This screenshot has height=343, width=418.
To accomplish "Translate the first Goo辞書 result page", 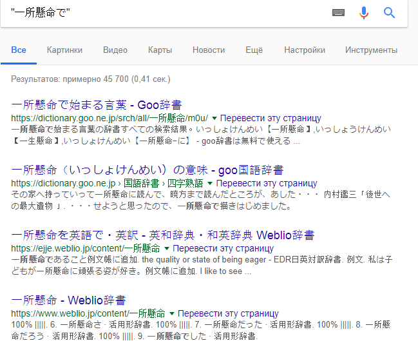I will pyautogui.click(x=271, y=118).
